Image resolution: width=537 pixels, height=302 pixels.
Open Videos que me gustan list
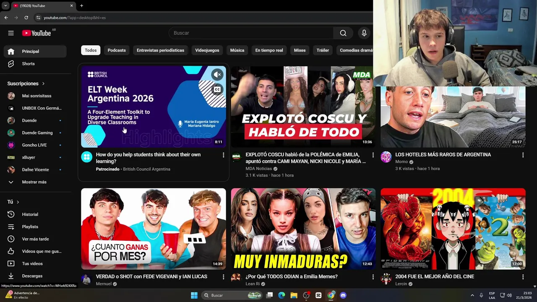[35, 251]
